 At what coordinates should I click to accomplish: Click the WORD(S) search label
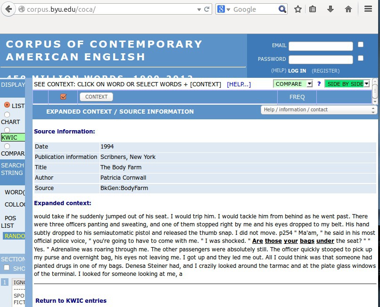(15, 192)
